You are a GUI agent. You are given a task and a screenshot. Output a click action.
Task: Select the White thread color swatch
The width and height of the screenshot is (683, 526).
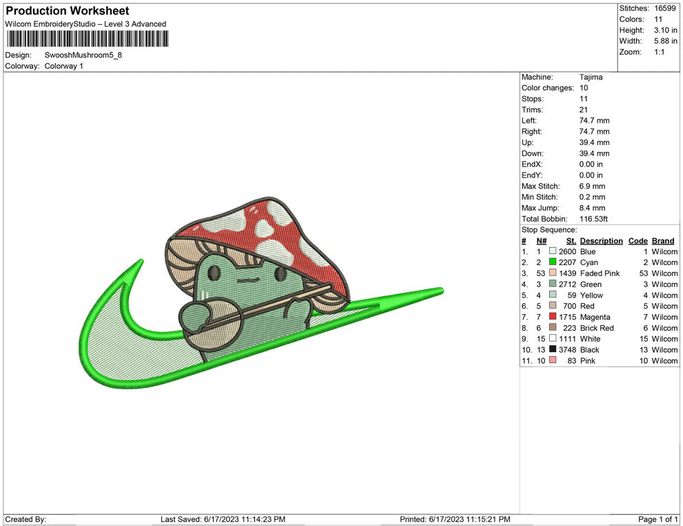pos(553,338)
